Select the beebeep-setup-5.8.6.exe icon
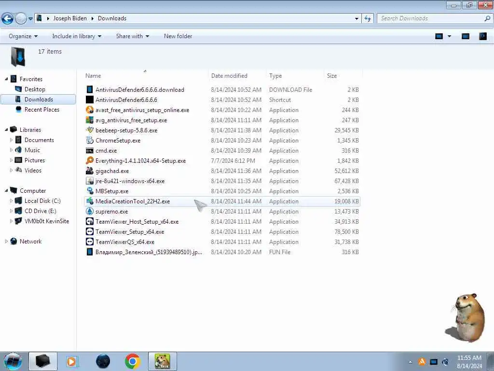 coord(90,130)
